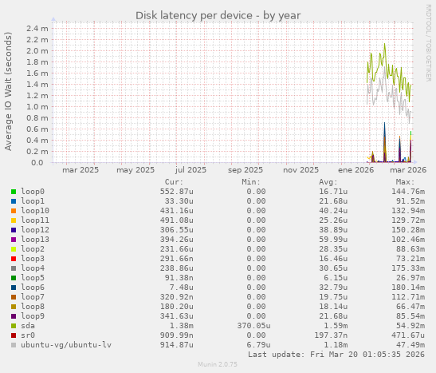Click the 2.4 m y-axis tick label

[37, 29]
